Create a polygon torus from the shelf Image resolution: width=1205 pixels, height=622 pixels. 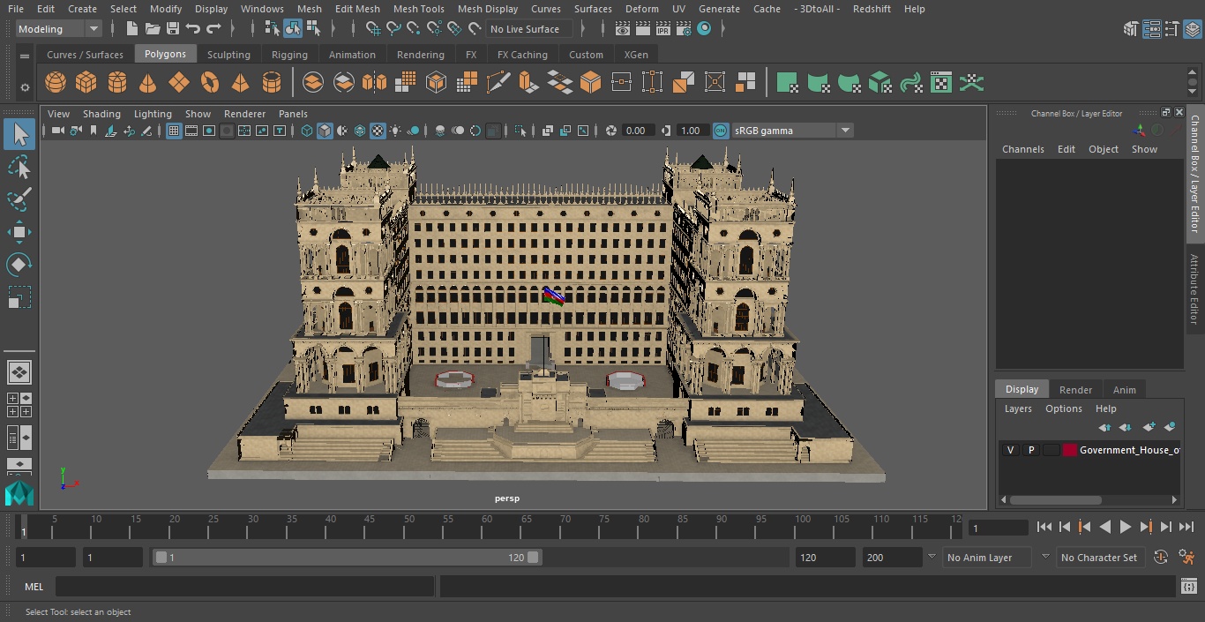pyautogui.click(x=210, y=83)
